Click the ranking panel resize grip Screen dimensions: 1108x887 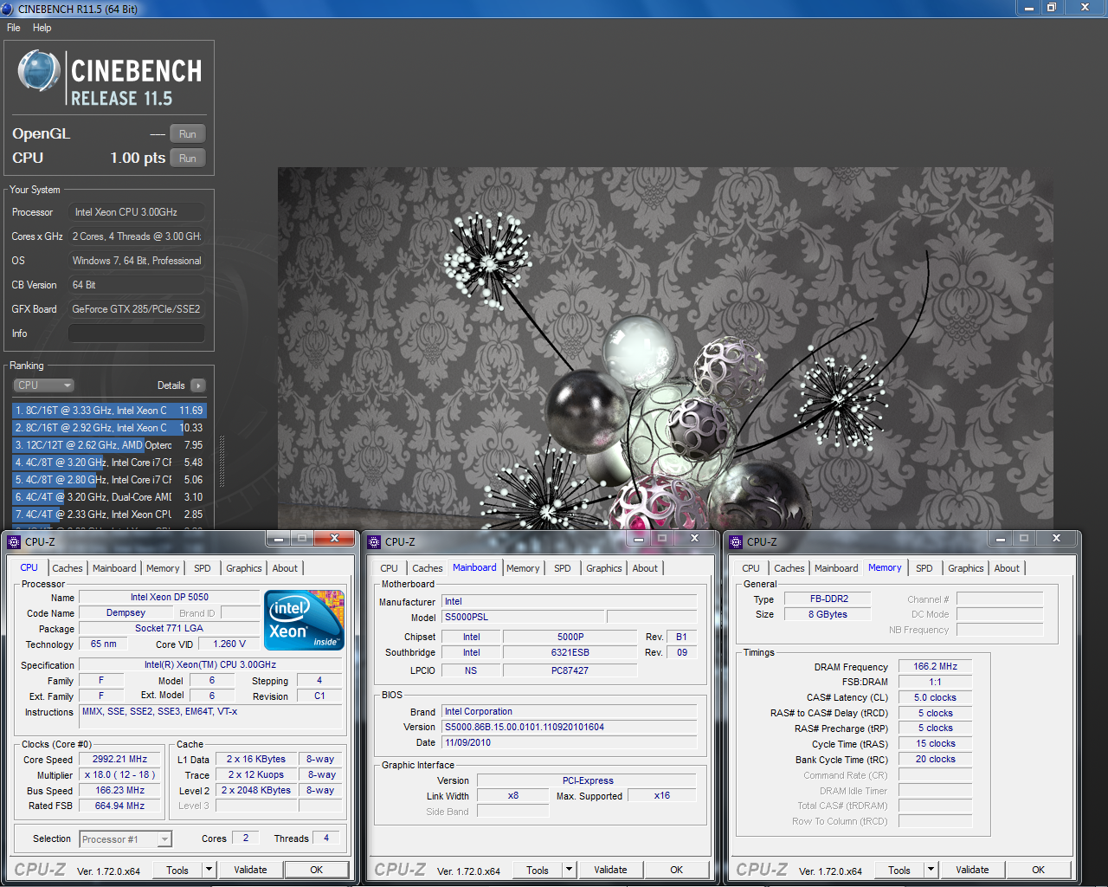[222, 462]
